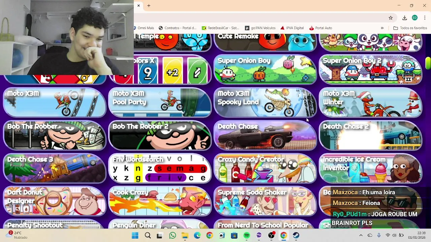Open weather widget 24°C Nublado
This screenshot has height=242, width=431.
[x=17, y=235]
